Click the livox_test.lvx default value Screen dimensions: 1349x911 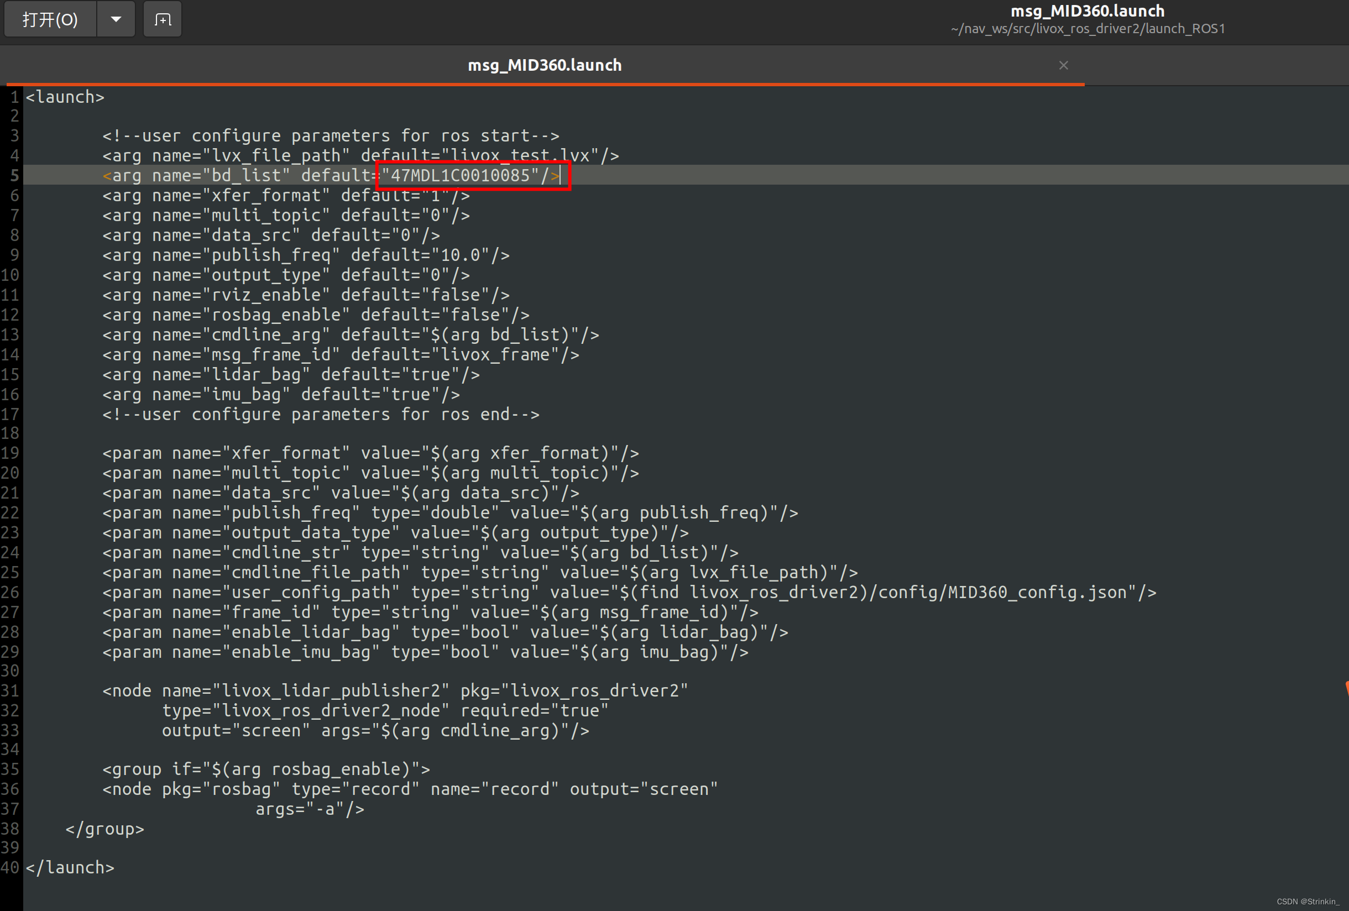coord(520,155)
